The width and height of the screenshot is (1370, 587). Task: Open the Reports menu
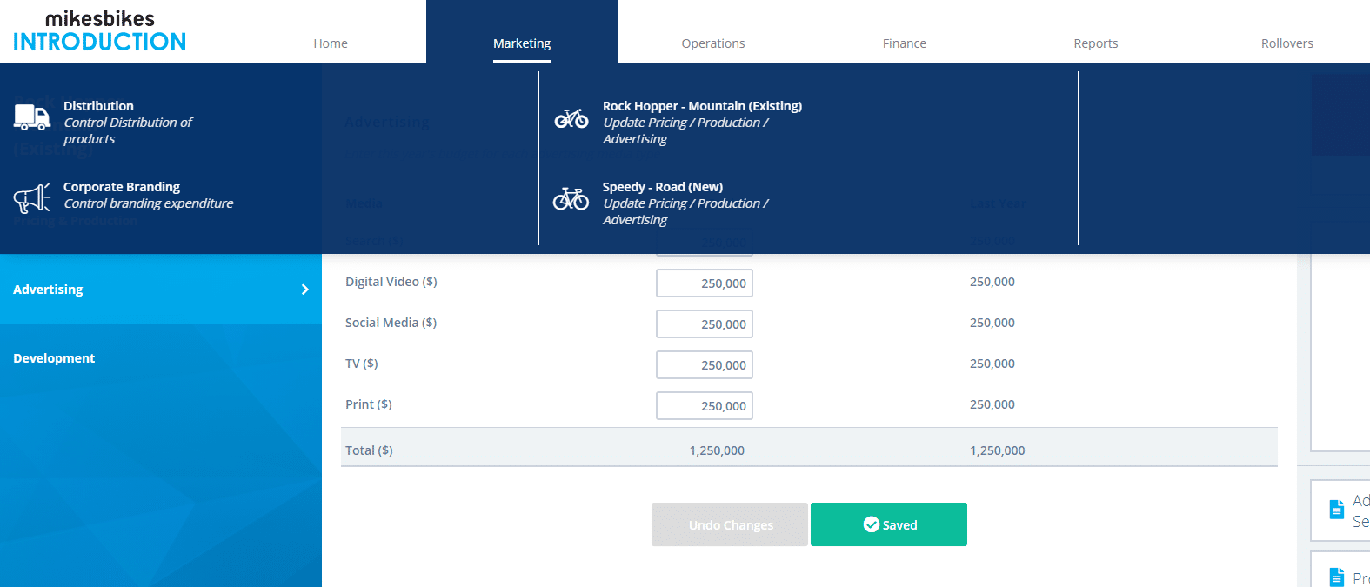[x=1096, y=43]
